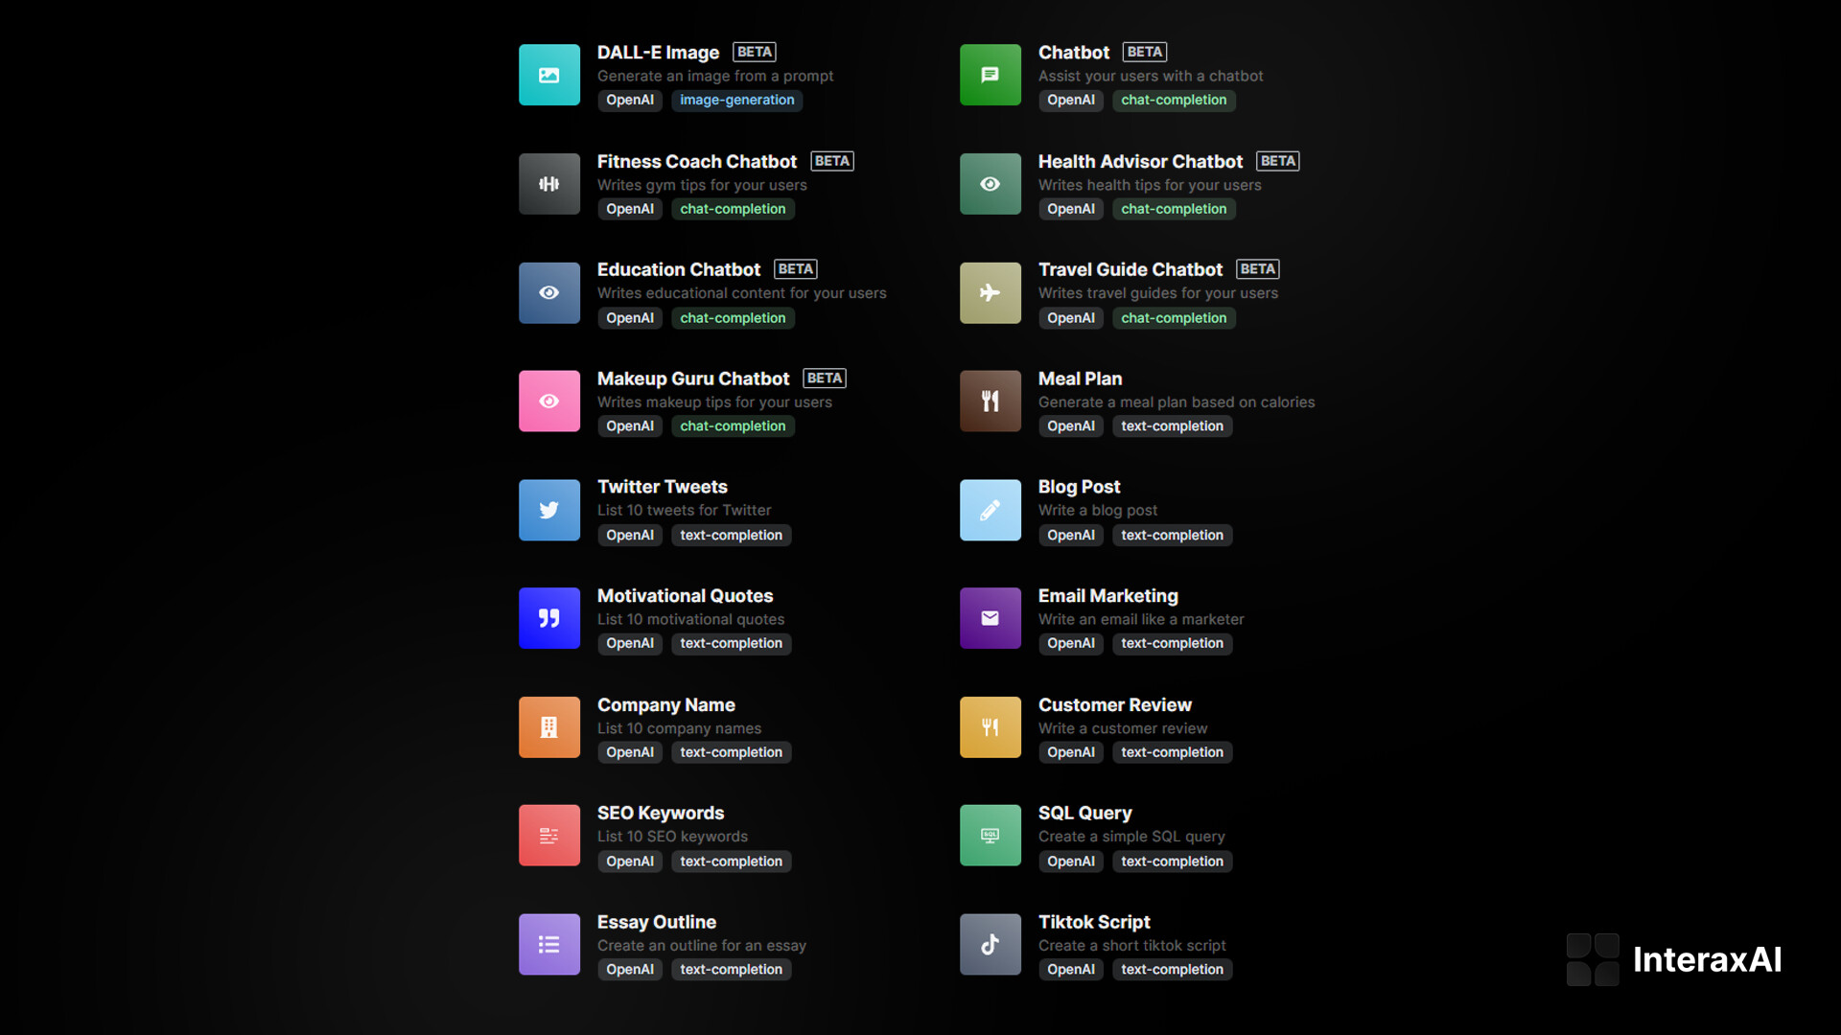1841x1035 pixels.
Task: Click the Travel Guide airplane icon
Action: point(990,293)
